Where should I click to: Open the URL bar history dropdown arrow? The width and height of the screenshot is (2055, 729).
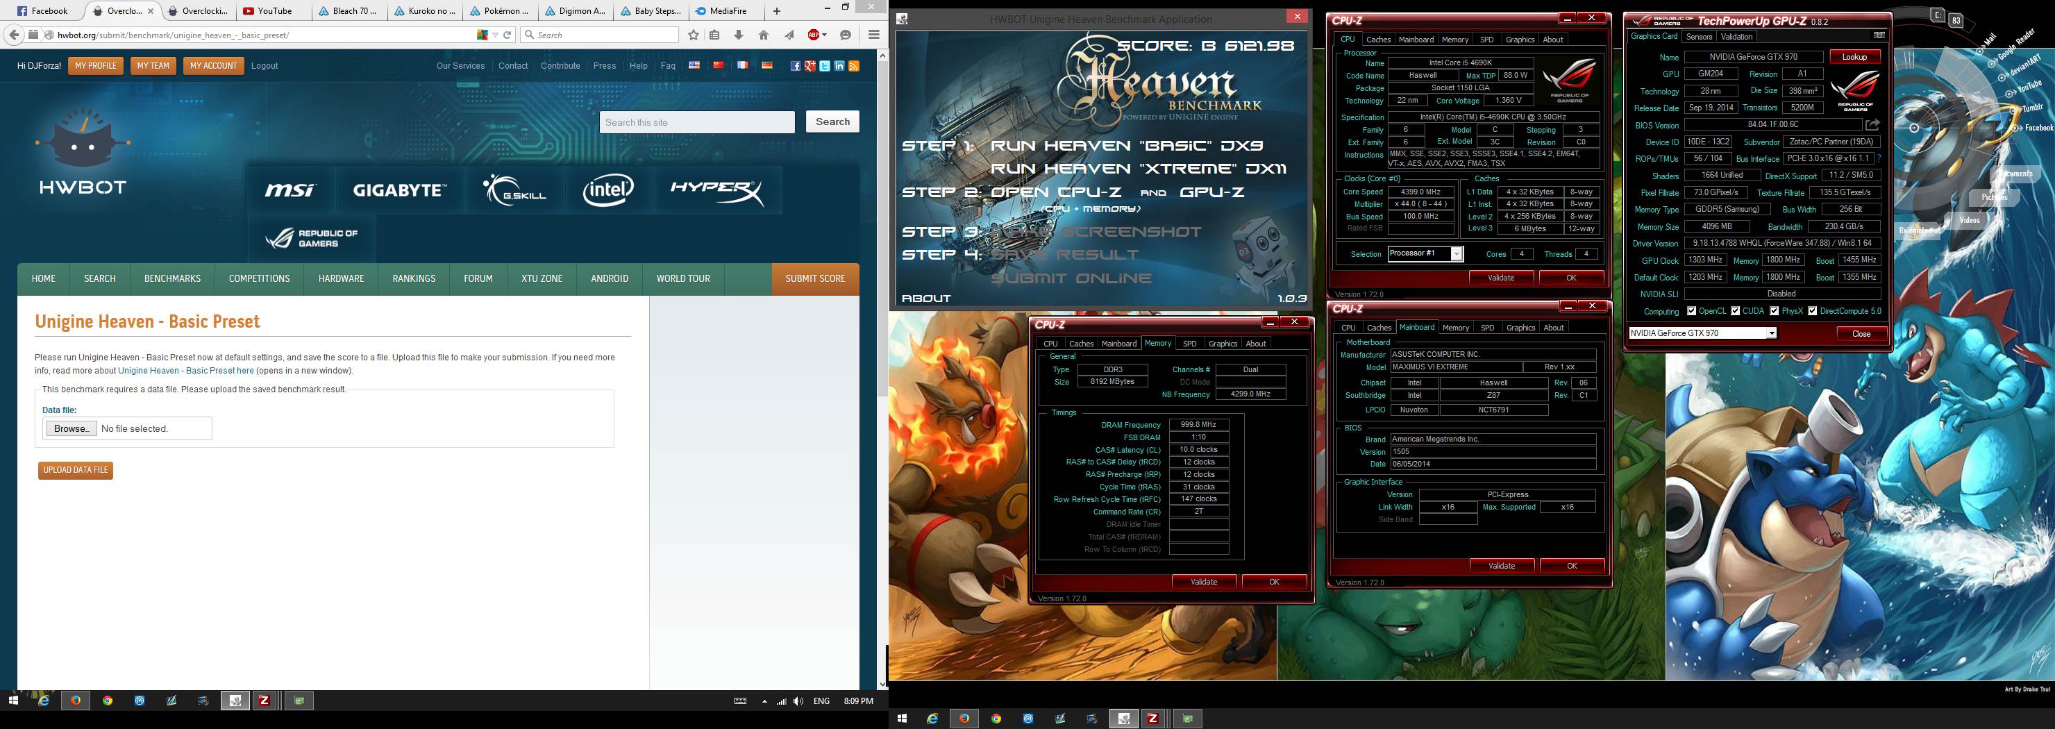[x=496, y=35]
